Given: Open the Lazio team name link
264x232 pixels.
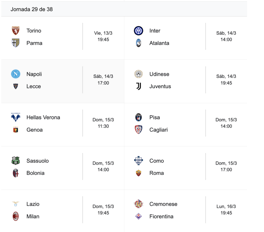Looking at the screenshot, I should 33,204.
